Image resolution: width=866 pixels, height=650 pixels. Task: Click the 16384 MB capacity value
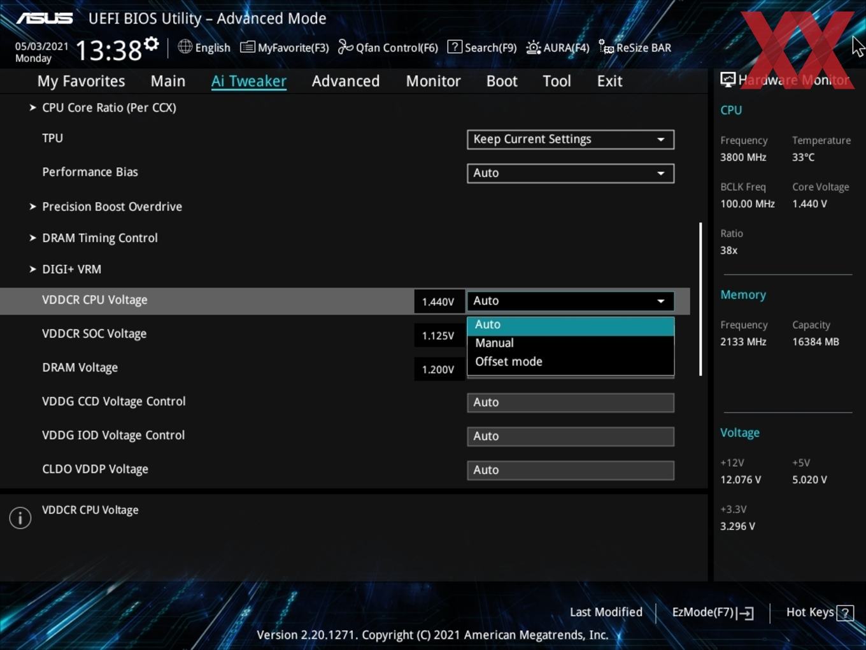816,342
